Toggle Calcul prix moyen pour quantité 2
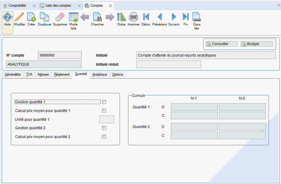Viewport: 281px width, 184px height. [104, 137]
